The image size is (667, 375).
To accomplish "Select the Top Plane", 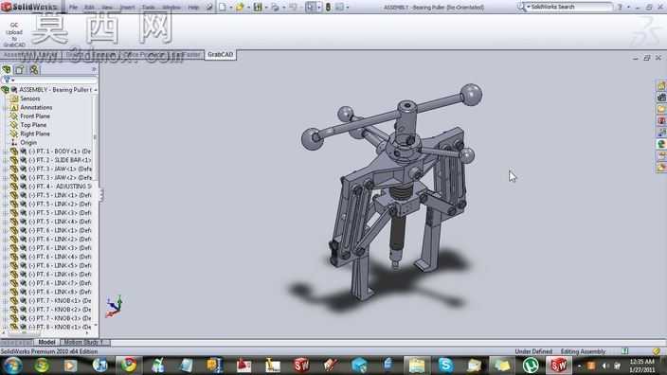I will tap(33, 125).
